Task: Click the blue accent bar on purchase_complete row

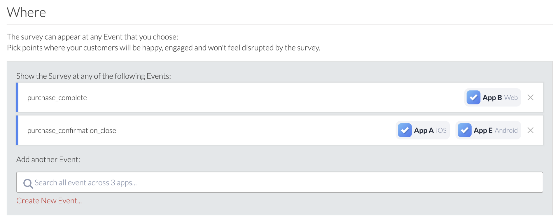Action: pos(17,97)
